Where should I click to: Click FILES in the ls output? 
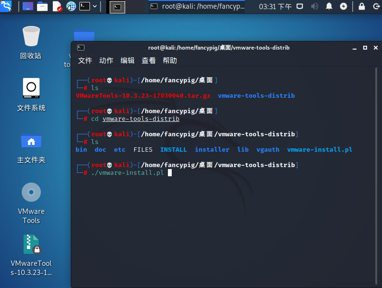[x=143, y=149]
